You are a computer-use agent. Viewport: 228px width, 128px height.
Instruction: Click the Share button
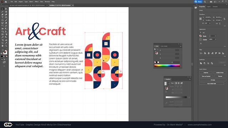[198, 2]
